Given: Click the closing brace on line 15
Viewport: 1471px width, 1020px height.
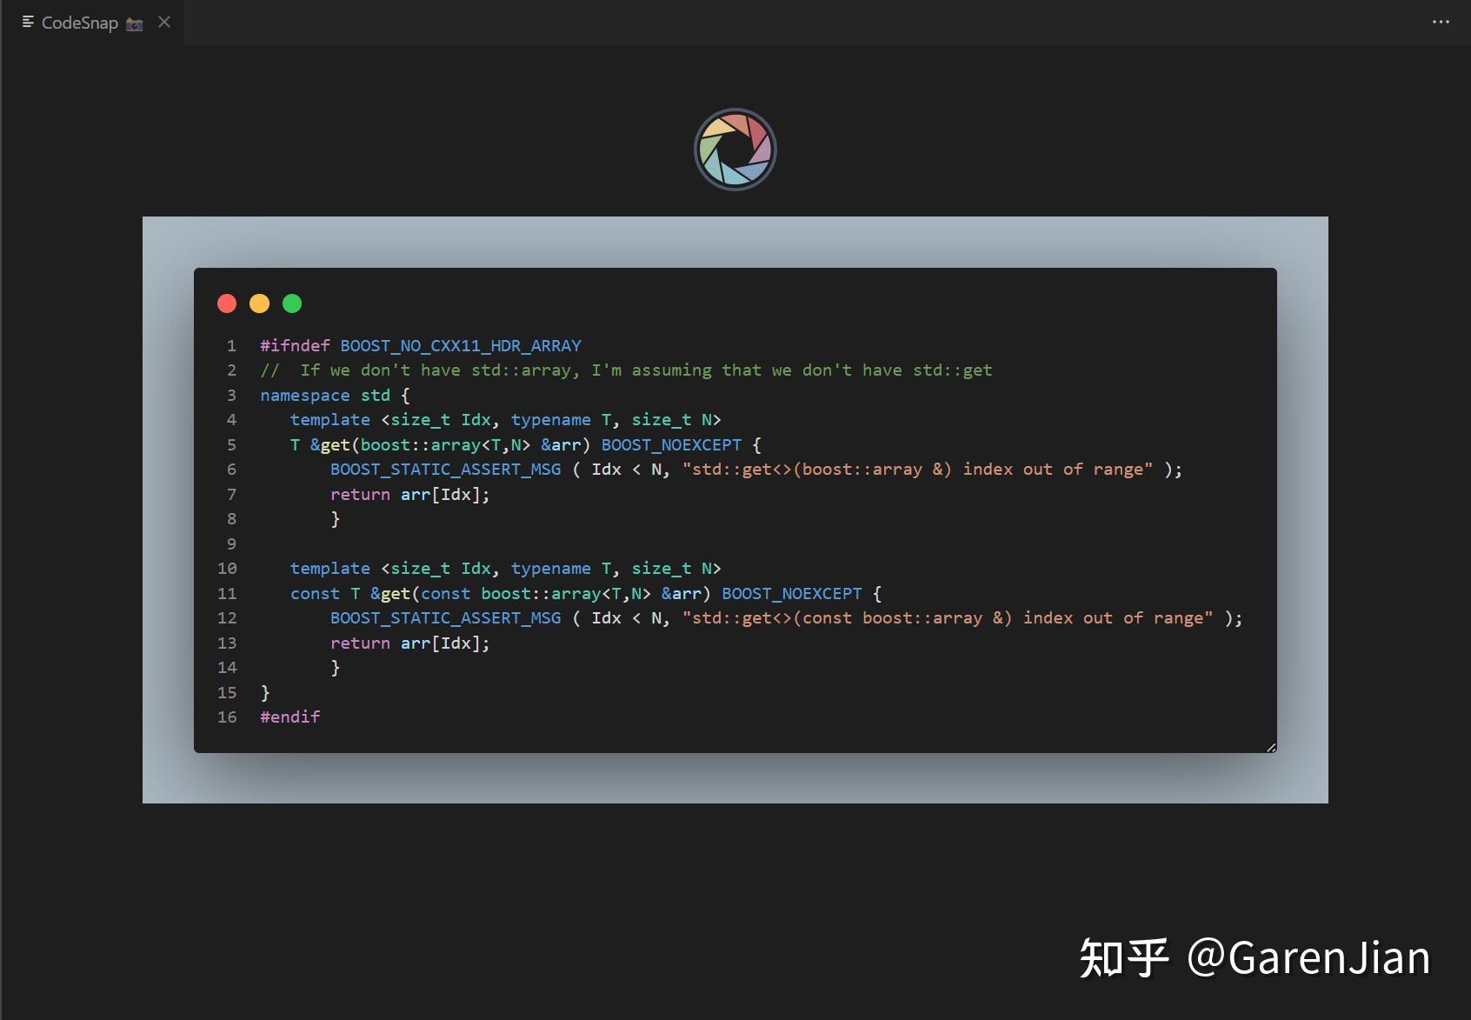Looking at the screenshot, I should (264, 693).
